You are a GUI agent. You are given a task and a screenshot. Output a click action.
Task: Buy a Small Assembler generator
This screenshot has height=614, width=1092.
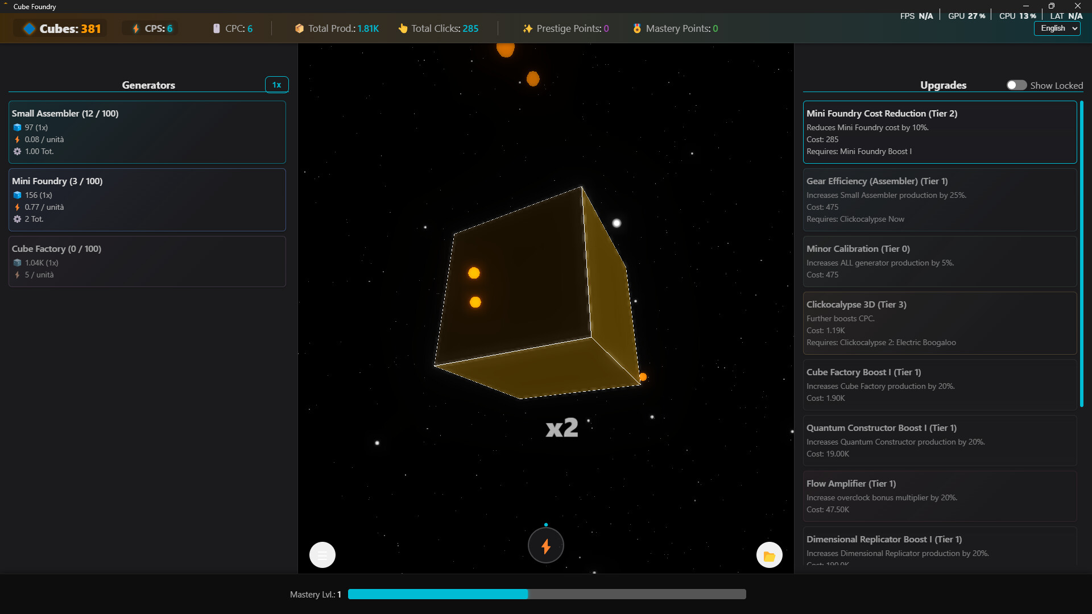pyautogui.click(x=147, y=131)
